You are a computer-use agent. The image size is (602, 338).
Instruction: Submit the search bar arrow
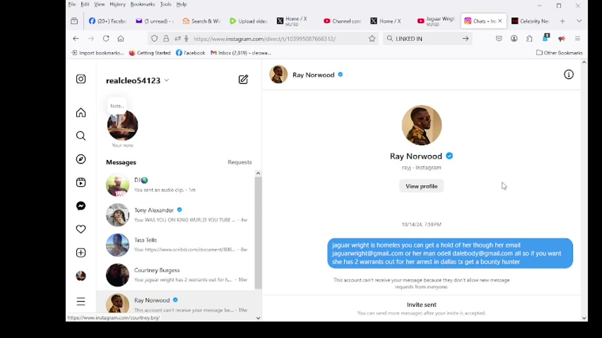click(466, 38)
